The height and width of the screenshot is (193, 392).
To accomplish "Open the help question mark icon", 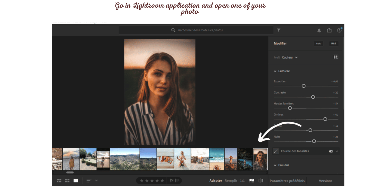I will (339, 30).
